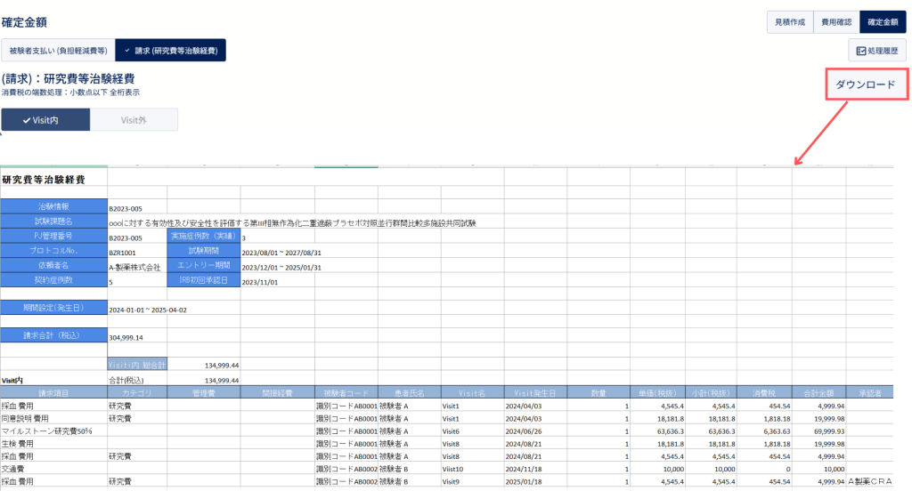The image size is (912, 491).
Task: Select the 期間設定(発生日) date range cell
Action: 148,310
